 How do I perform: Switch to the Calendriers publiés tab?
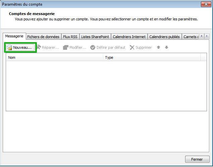coord(164,37)
